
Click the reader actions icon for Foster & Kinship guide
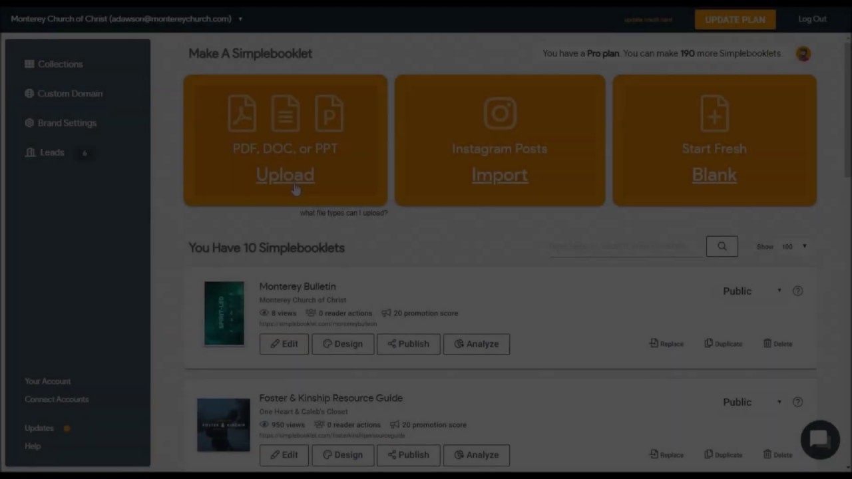(x=319, y=424)
